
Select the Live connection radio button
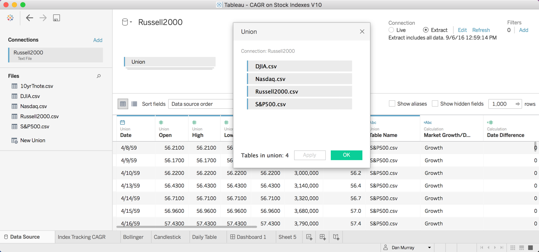point(391,30)
